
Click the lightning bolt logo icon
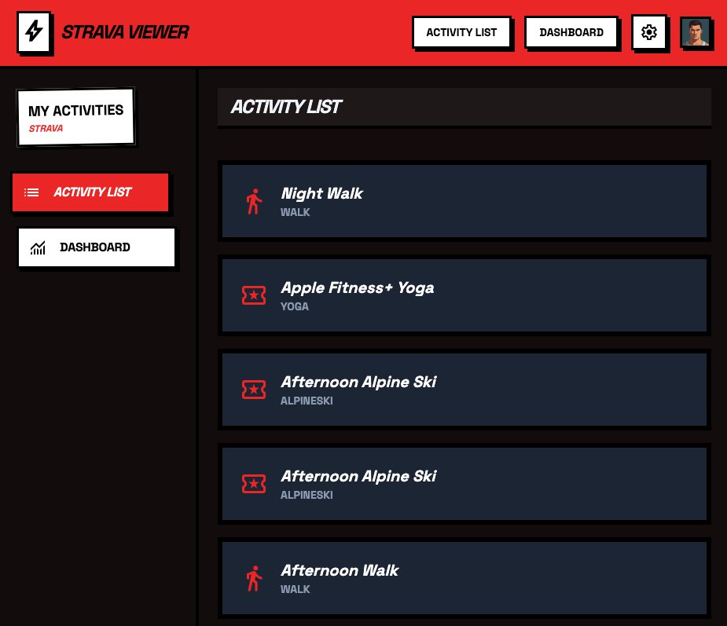(x=34, y=31)
